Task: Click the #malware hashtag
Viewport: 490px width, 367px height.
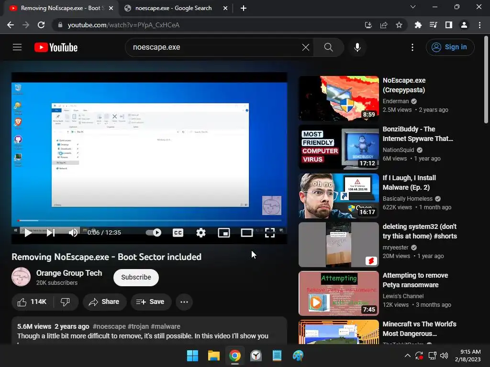Action: (165, 326)
